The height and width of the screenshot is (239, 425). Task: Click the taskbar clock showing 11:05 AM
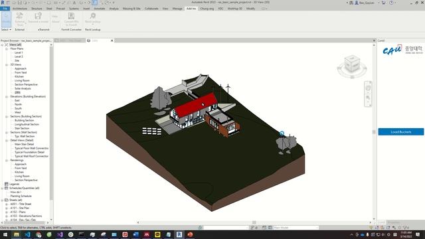click(406, 234)
